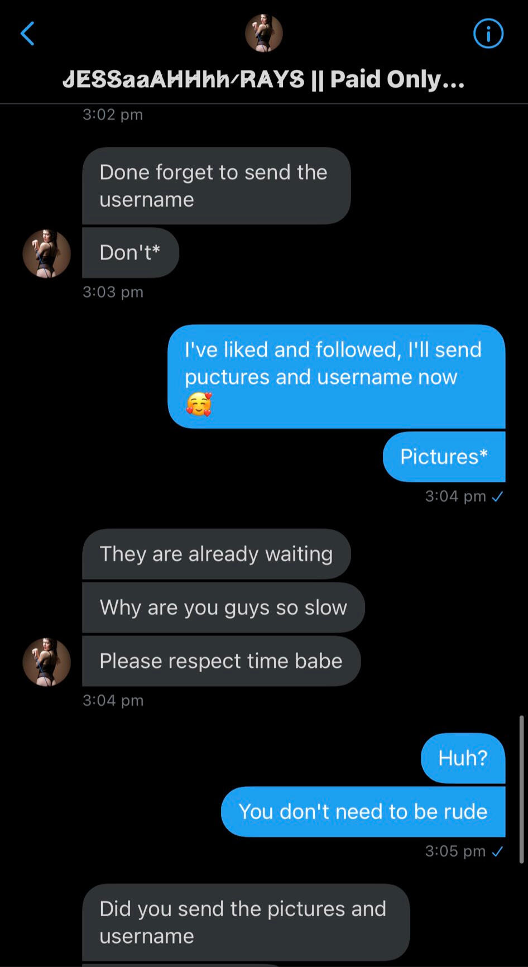Open the conversation info icon
The image size is (528, 967).
click(x=488, y=33)
